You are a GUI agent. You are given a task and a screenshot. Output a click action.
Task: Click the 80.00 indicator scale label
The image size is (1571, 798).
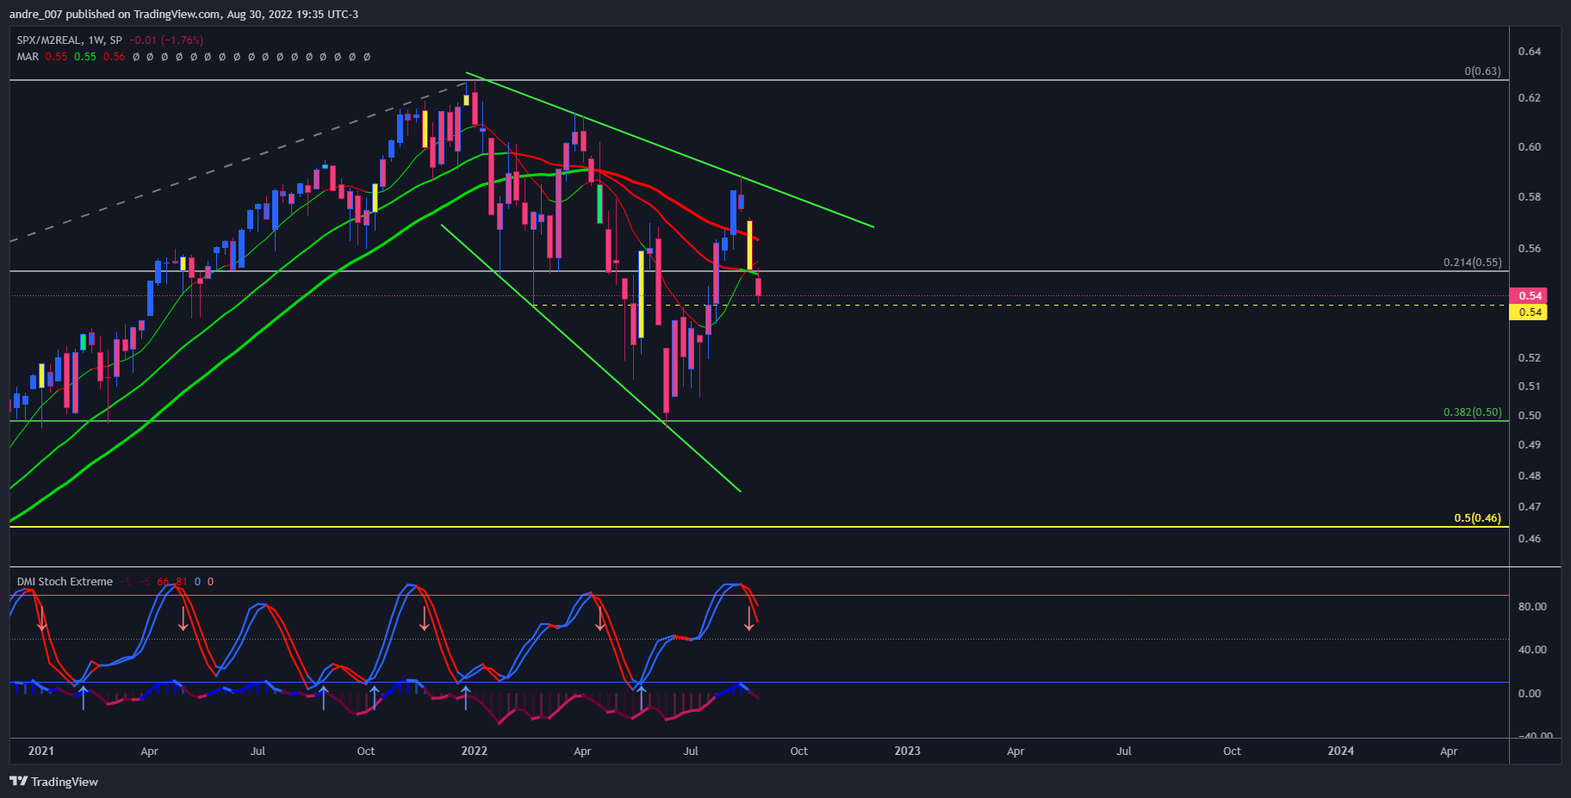click(x=1532, y=607)
